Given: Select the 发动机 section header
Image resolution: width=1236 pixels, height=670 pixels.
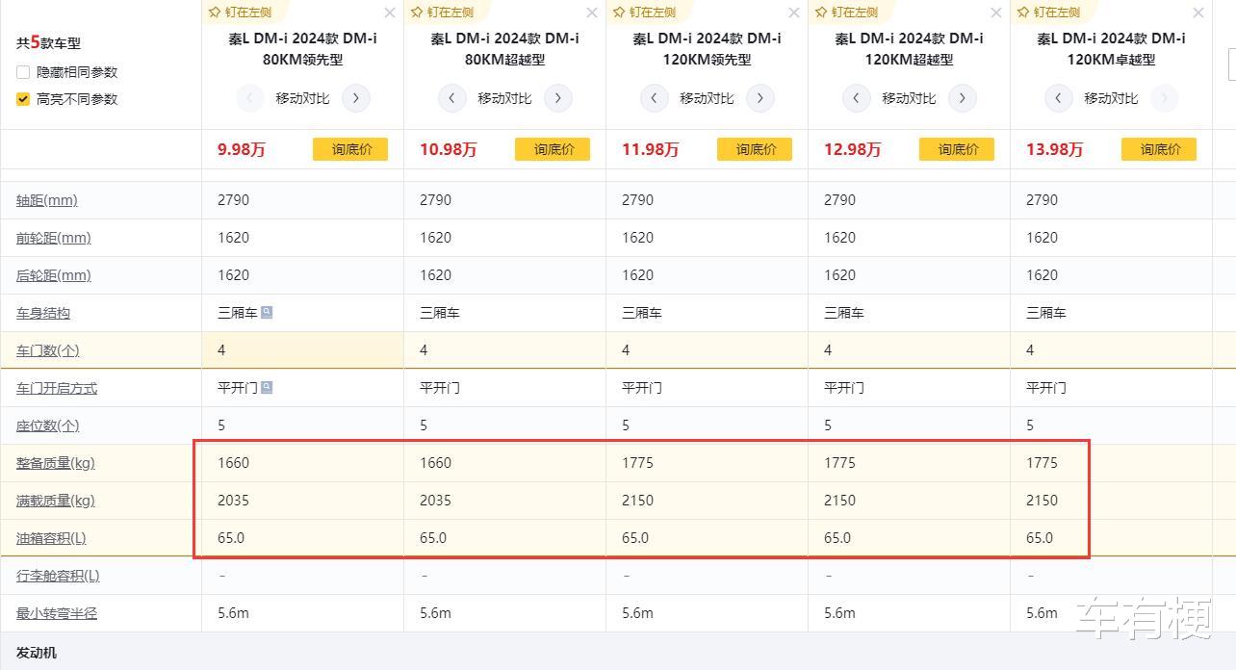Looking at the screenshot, I should click(x=37, y=653).
